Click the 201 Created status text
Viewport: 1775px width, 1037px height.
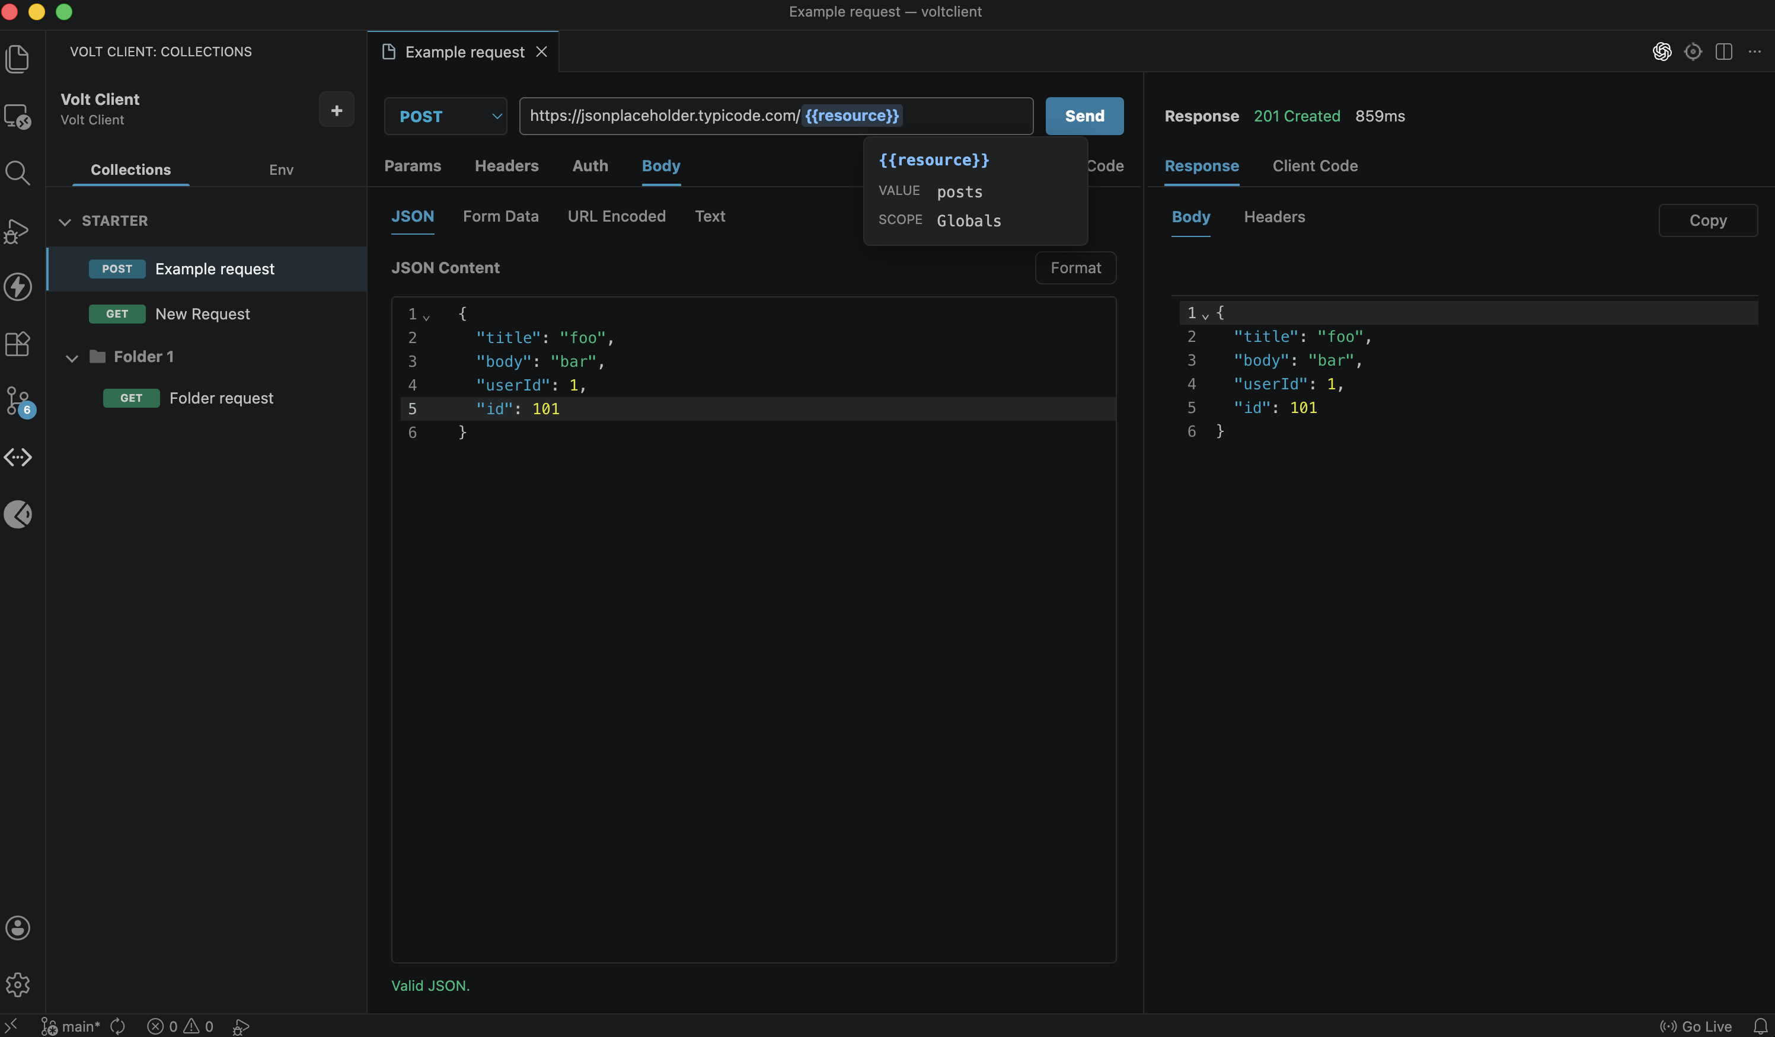(x=1296, y=116)
